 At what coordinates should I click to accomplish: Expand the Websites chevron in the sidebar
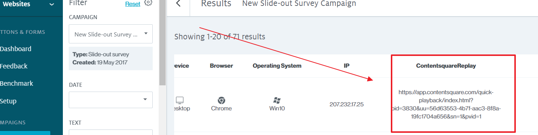51,5
